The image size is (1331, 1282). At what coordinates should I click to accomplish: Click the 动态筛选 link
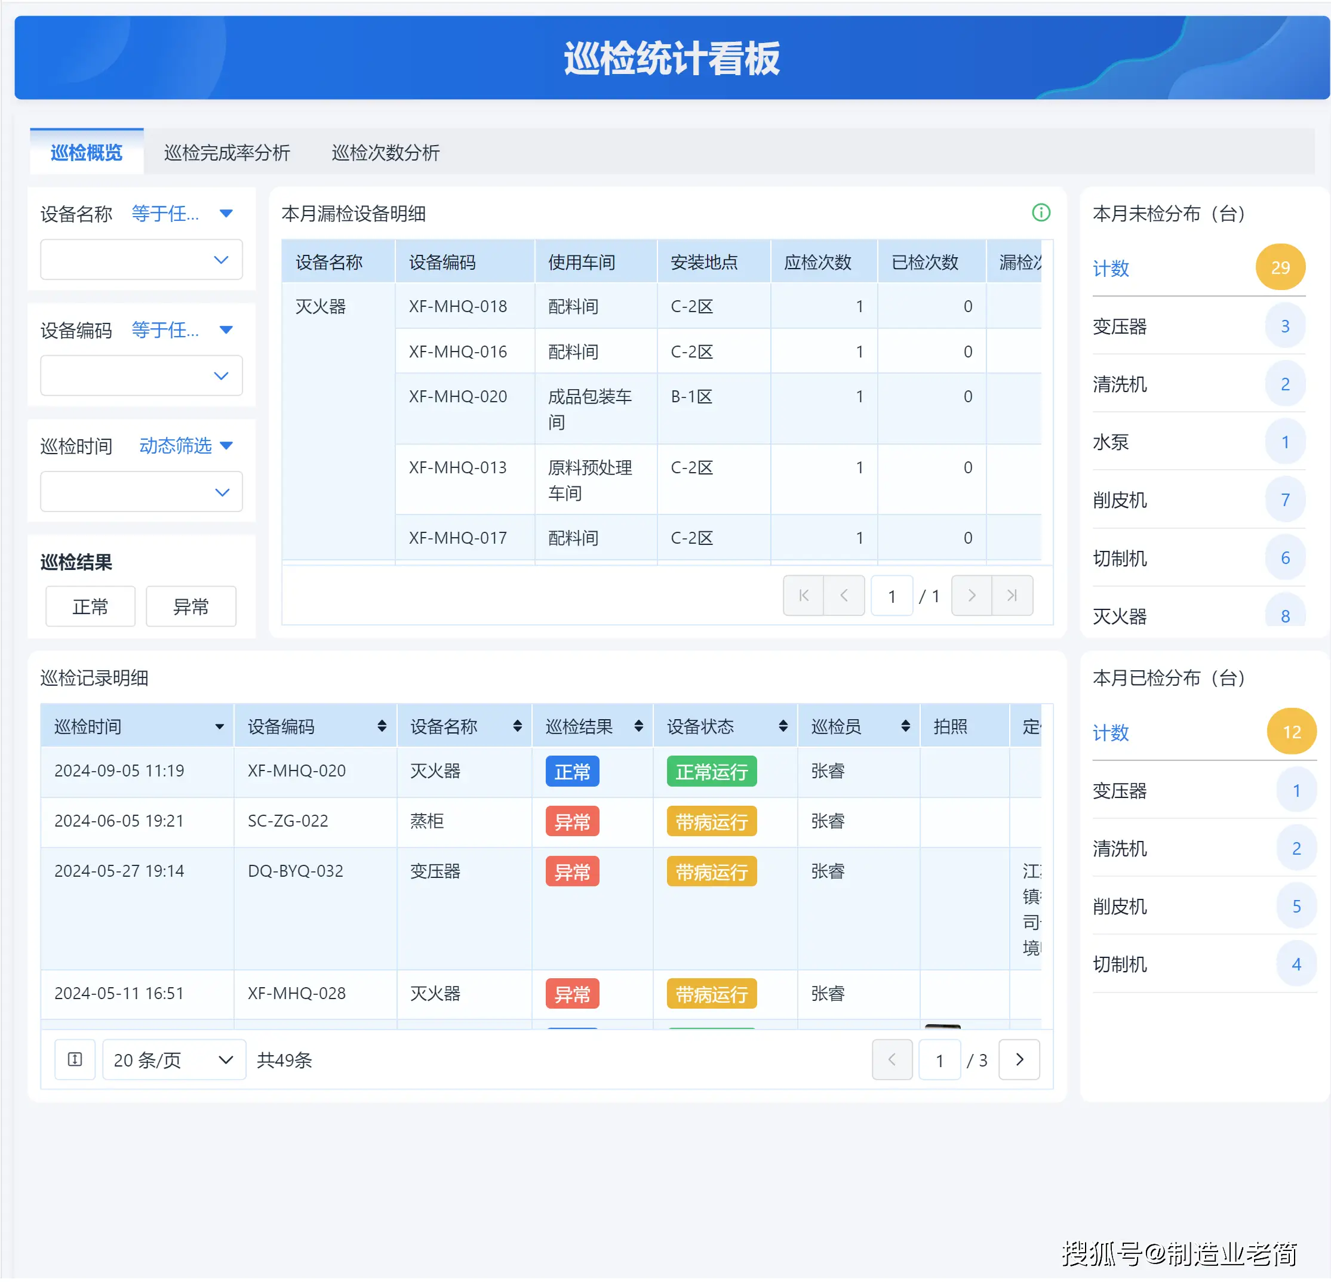click(x=176, y=446)
